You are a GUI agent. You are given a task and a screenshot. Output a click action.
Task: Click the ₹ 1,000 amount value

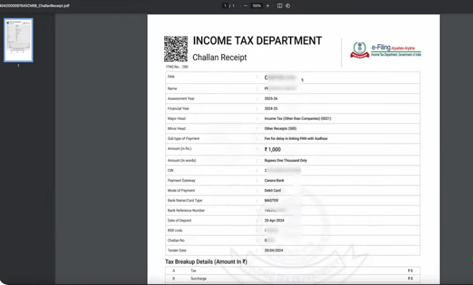coord(273,149)
